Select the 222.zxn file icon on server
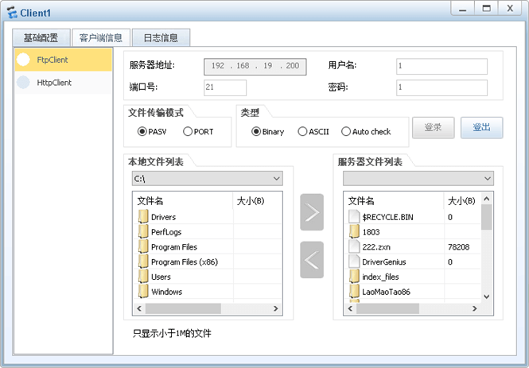Image resolution: width=529 pixels, height=368 pixels. 354,246
